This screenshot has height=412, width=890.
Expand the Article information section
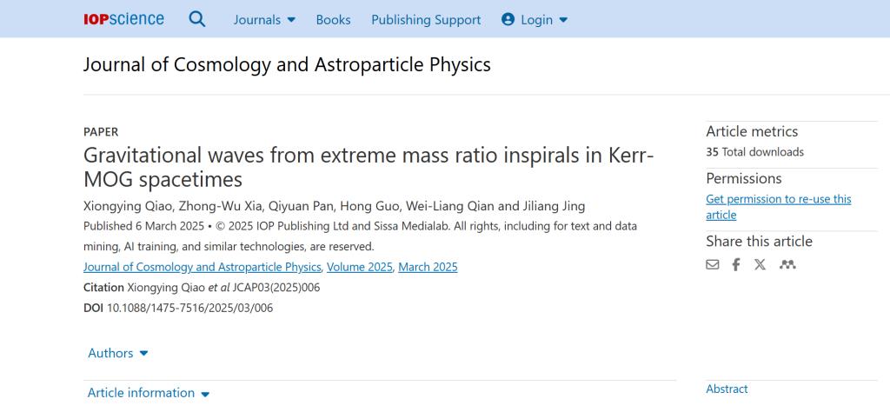pyautogui.click(x=149, y=393)
